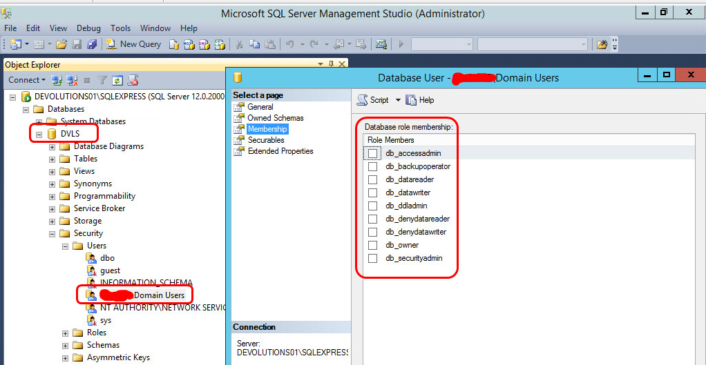Open the Object Explorer window position arrow

321,64
